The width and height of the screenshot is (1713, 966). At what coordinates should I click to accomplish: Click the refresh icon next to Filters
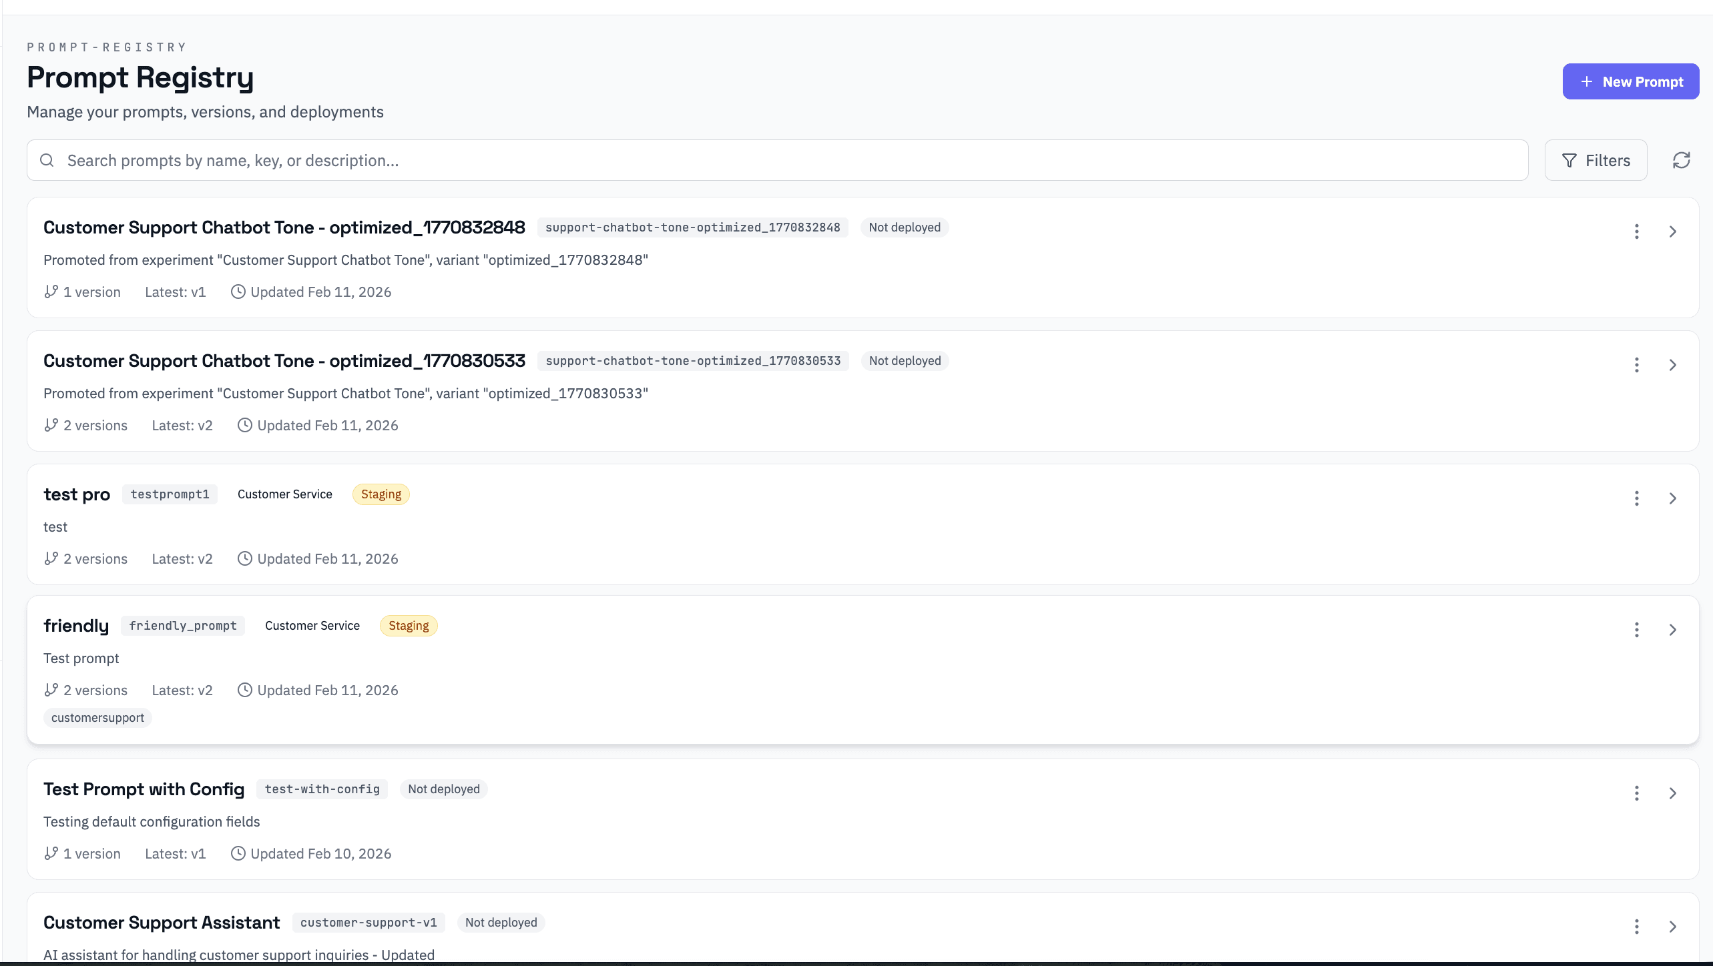[x=1681, y=160]
